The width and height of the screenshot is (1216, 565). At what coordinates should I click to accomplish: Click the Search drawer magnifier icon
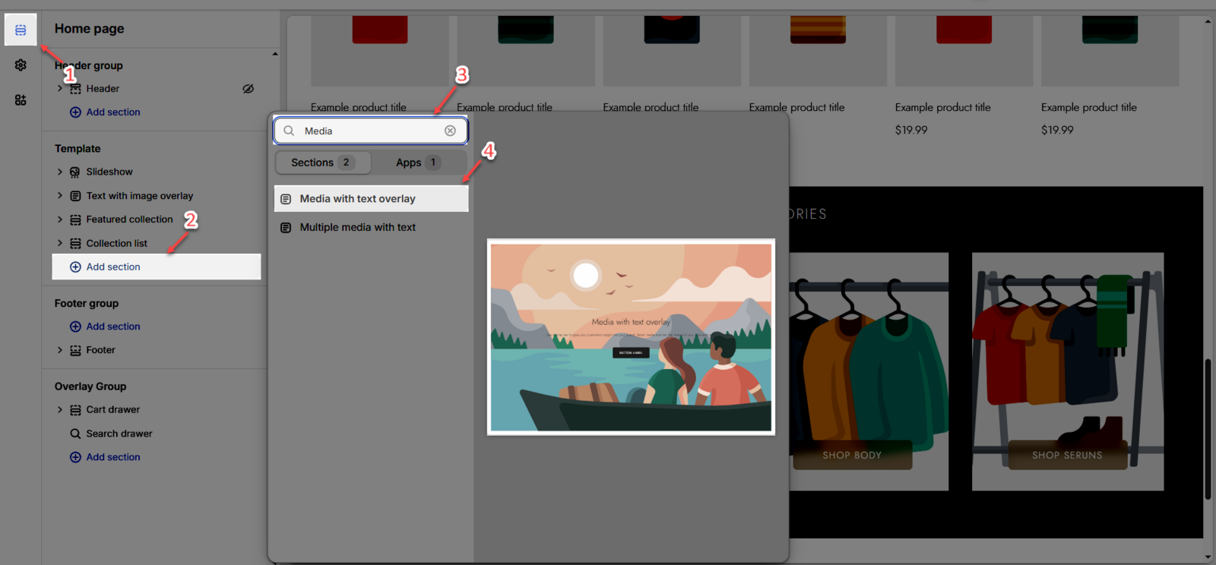[x=75, y=434]
